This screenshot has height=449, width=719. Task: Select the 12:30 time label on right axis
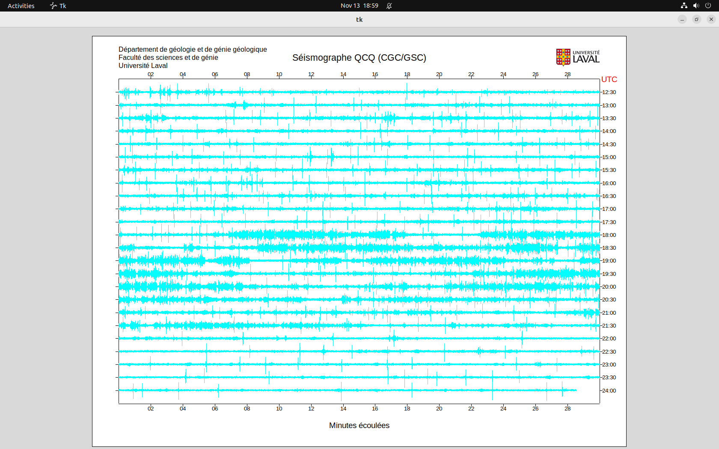[609, 92]
